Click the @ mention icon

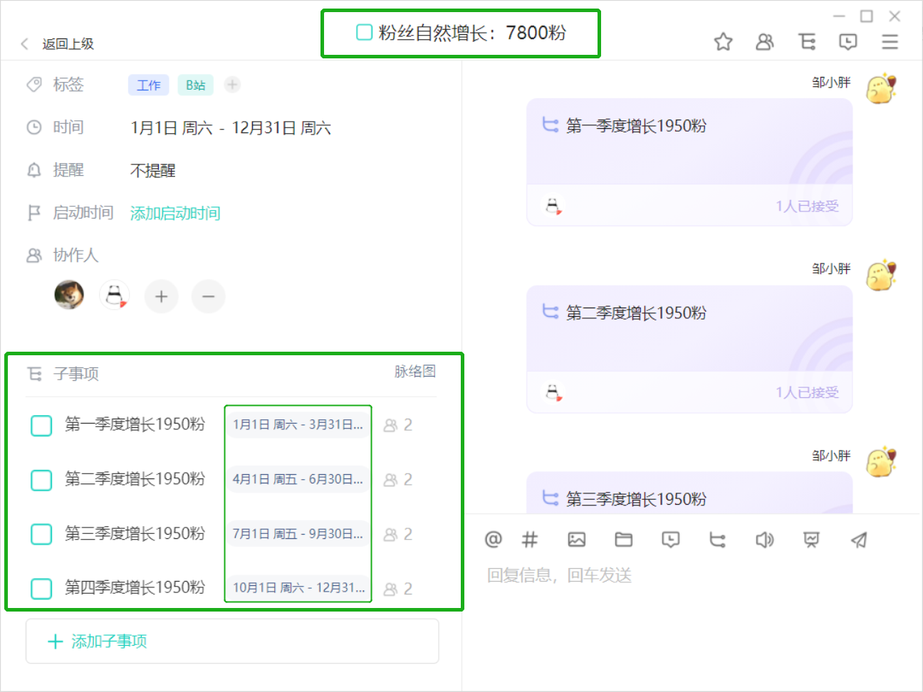[493, 540]
